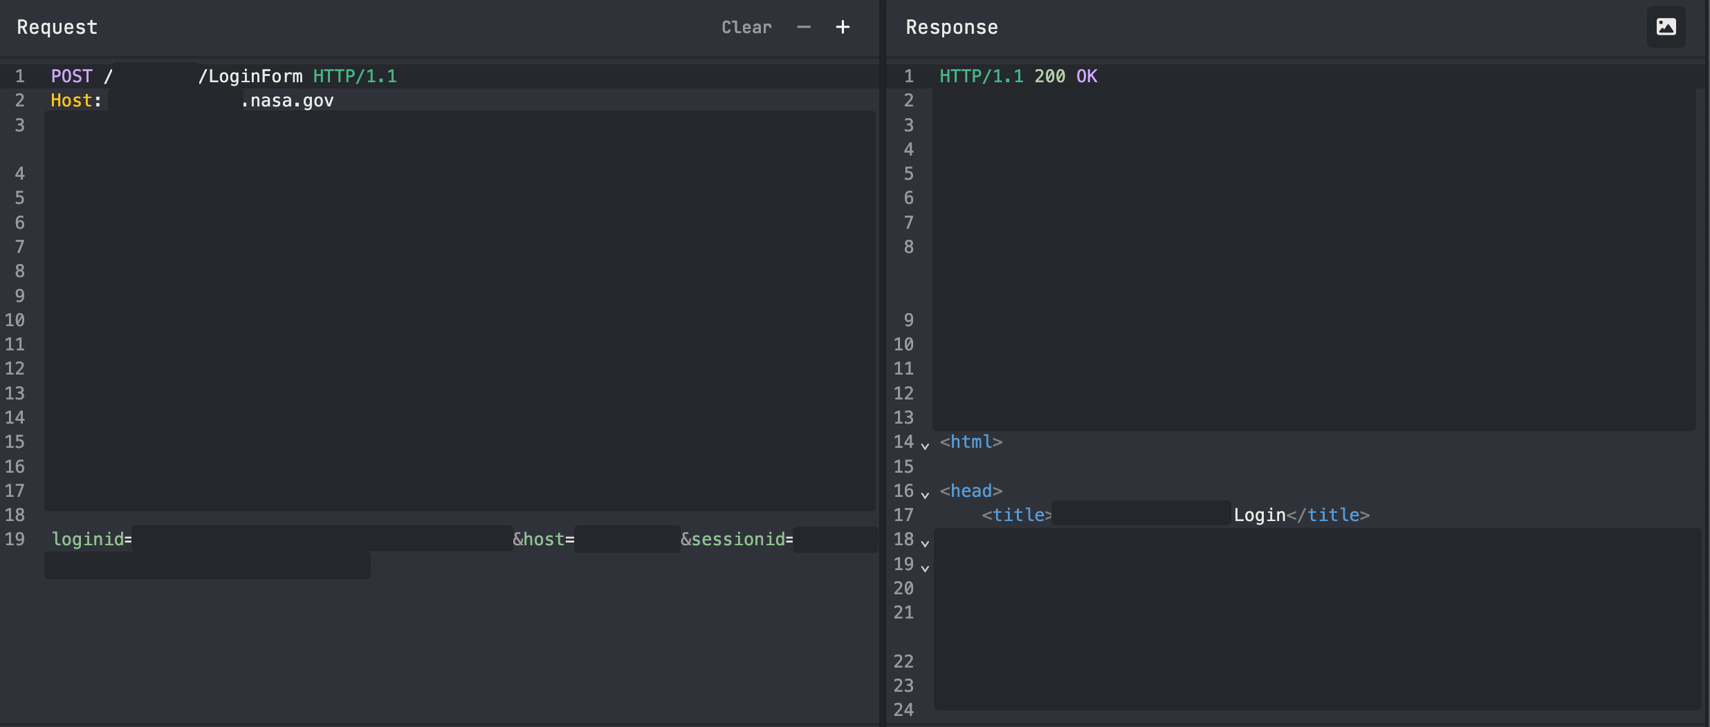Click the 200 status code

pos(1050,76)
